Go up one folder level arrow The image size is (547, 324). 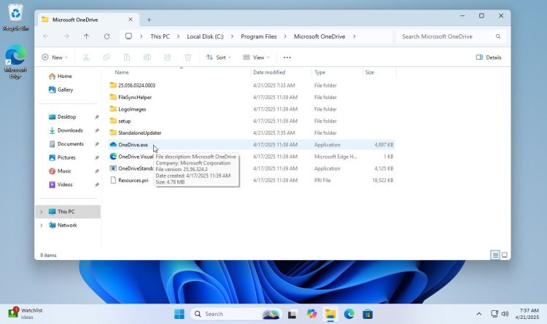tap(87, 36)
